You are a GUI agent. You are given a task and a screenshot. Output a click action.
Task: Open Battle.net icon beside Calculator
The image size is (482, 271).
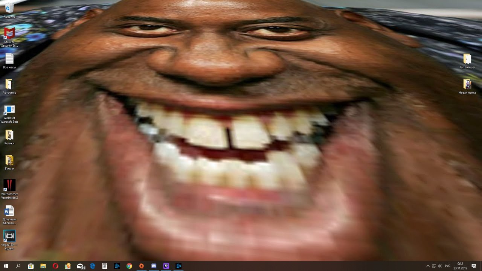(x=117, y=266)
